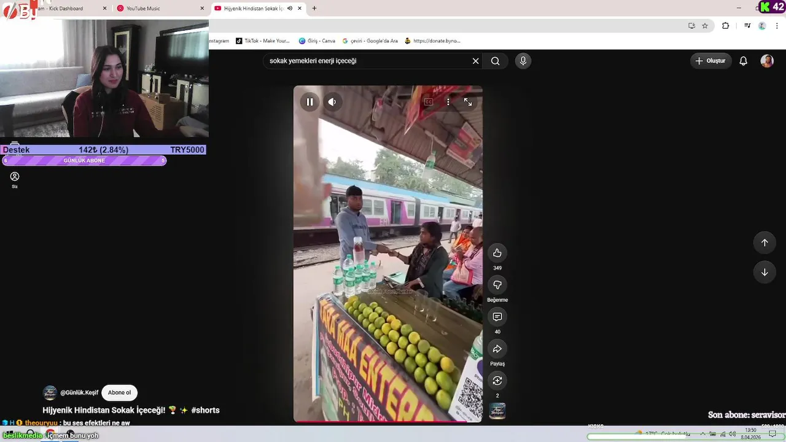
Task: Open YouTube notifications bell
Action: pos(743,61)
